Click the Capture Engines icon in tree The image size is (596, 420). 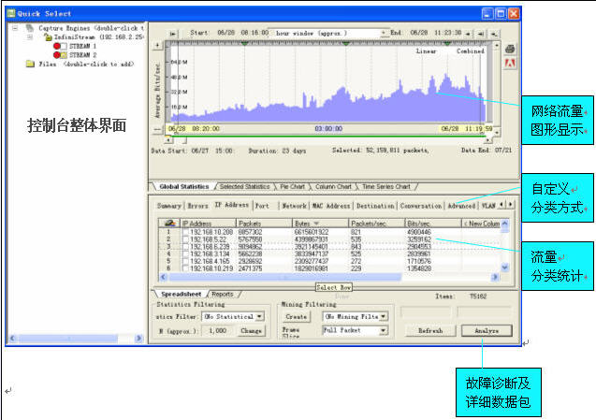coord(31,27)
